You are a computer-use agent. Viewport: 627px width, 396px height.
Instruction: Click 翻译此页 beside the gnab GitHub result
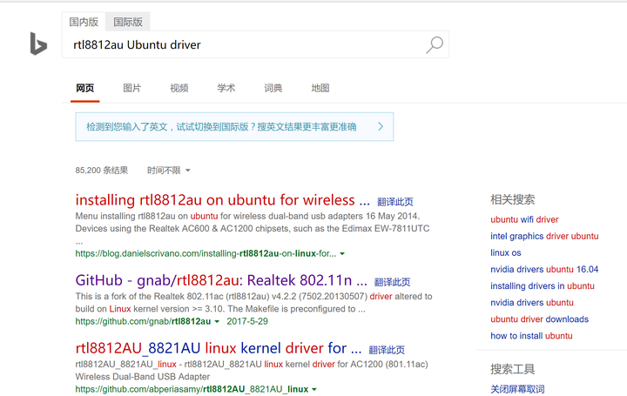tap(392, 282)
